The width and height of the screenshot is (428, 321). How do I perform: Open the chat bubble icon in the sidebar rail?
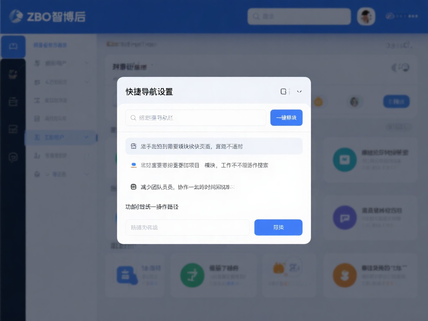click(x=13, y=157)
